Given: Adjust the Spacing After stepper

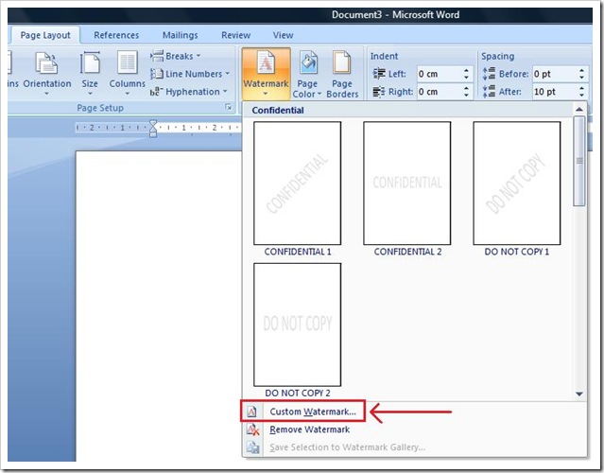Looking at the screenshot, I should tap(581, 92).
